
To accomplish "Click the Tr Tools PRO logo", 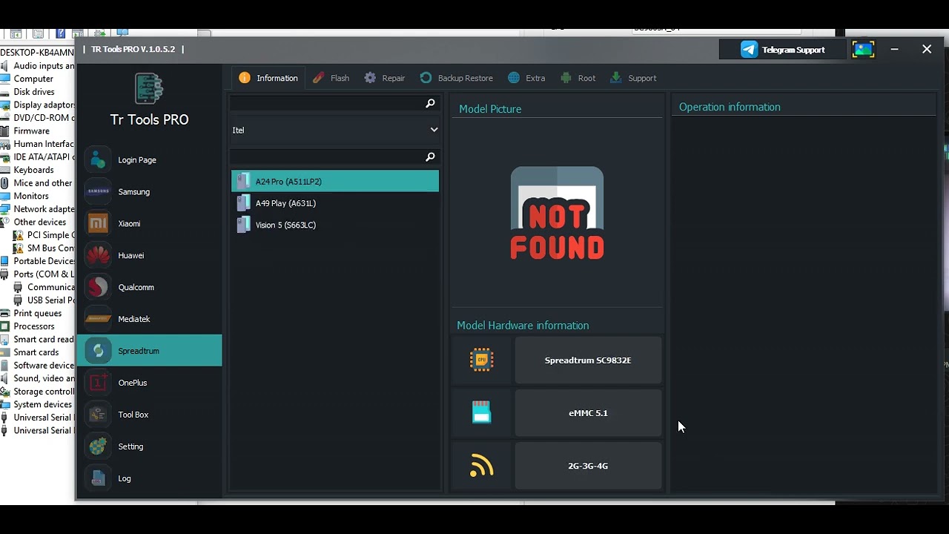I will pyautogui.click(x=149, y=88).
